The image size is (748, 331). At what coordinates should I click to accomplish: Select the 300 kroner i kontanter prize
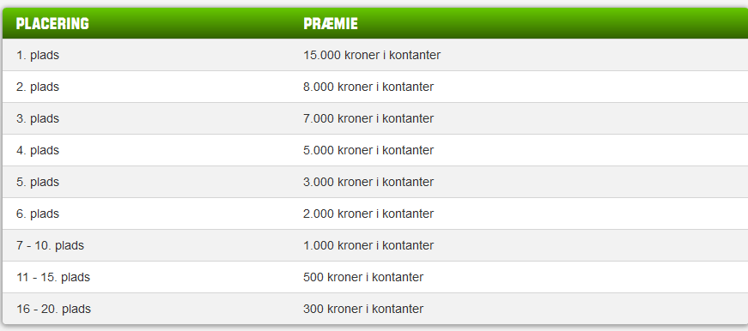click(x=363, y=309)
